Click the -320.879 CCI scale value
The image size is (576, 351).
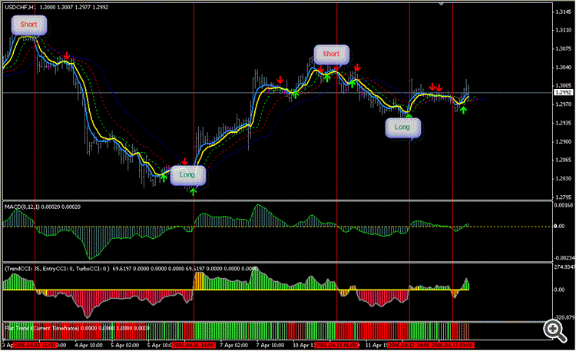(564, 317)
